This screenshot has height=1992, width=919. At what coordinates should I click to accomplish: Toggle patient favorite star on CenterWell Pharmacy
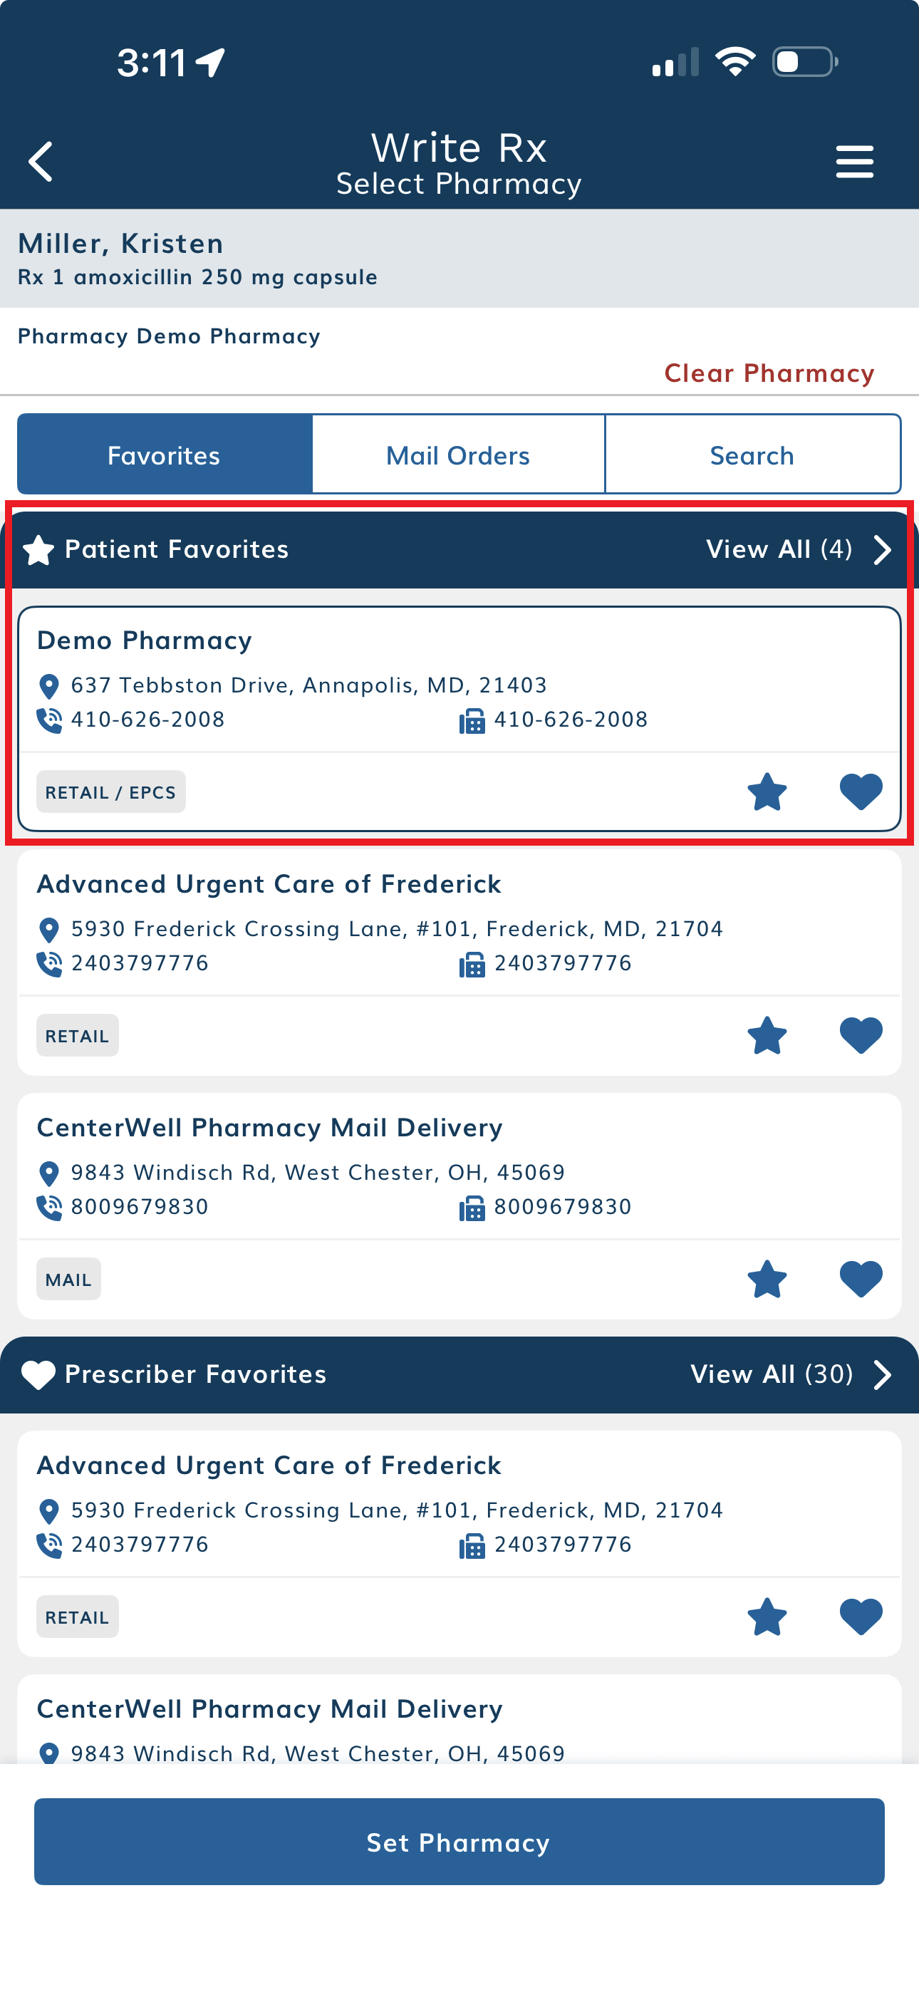coord(767,1279)
